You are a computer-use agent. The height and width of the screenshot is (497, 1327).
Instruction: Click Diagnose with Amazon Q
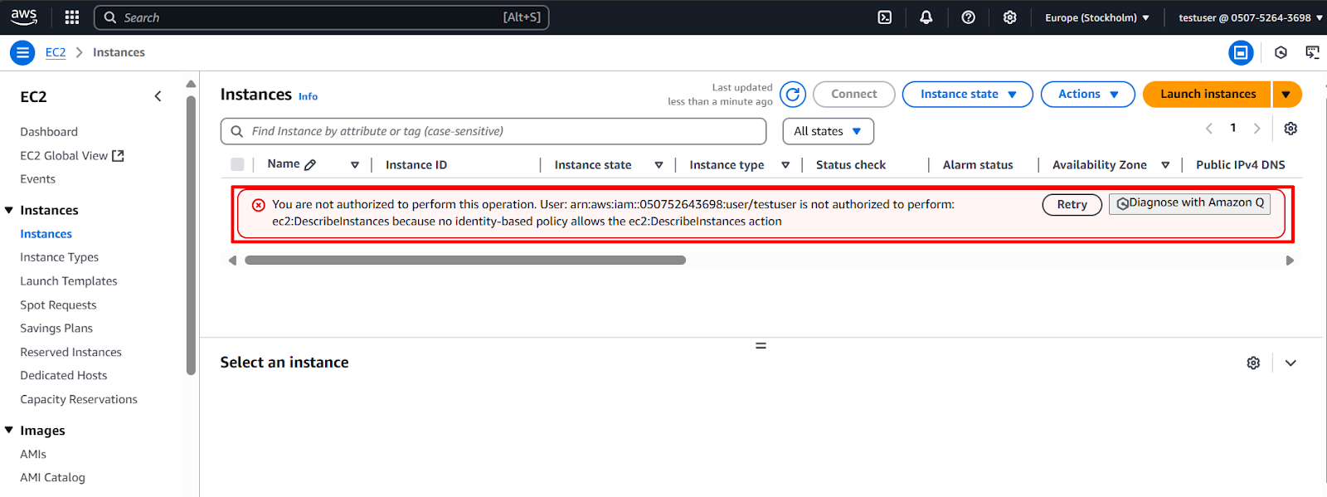pyautogui.click(x=1189, y=203)
